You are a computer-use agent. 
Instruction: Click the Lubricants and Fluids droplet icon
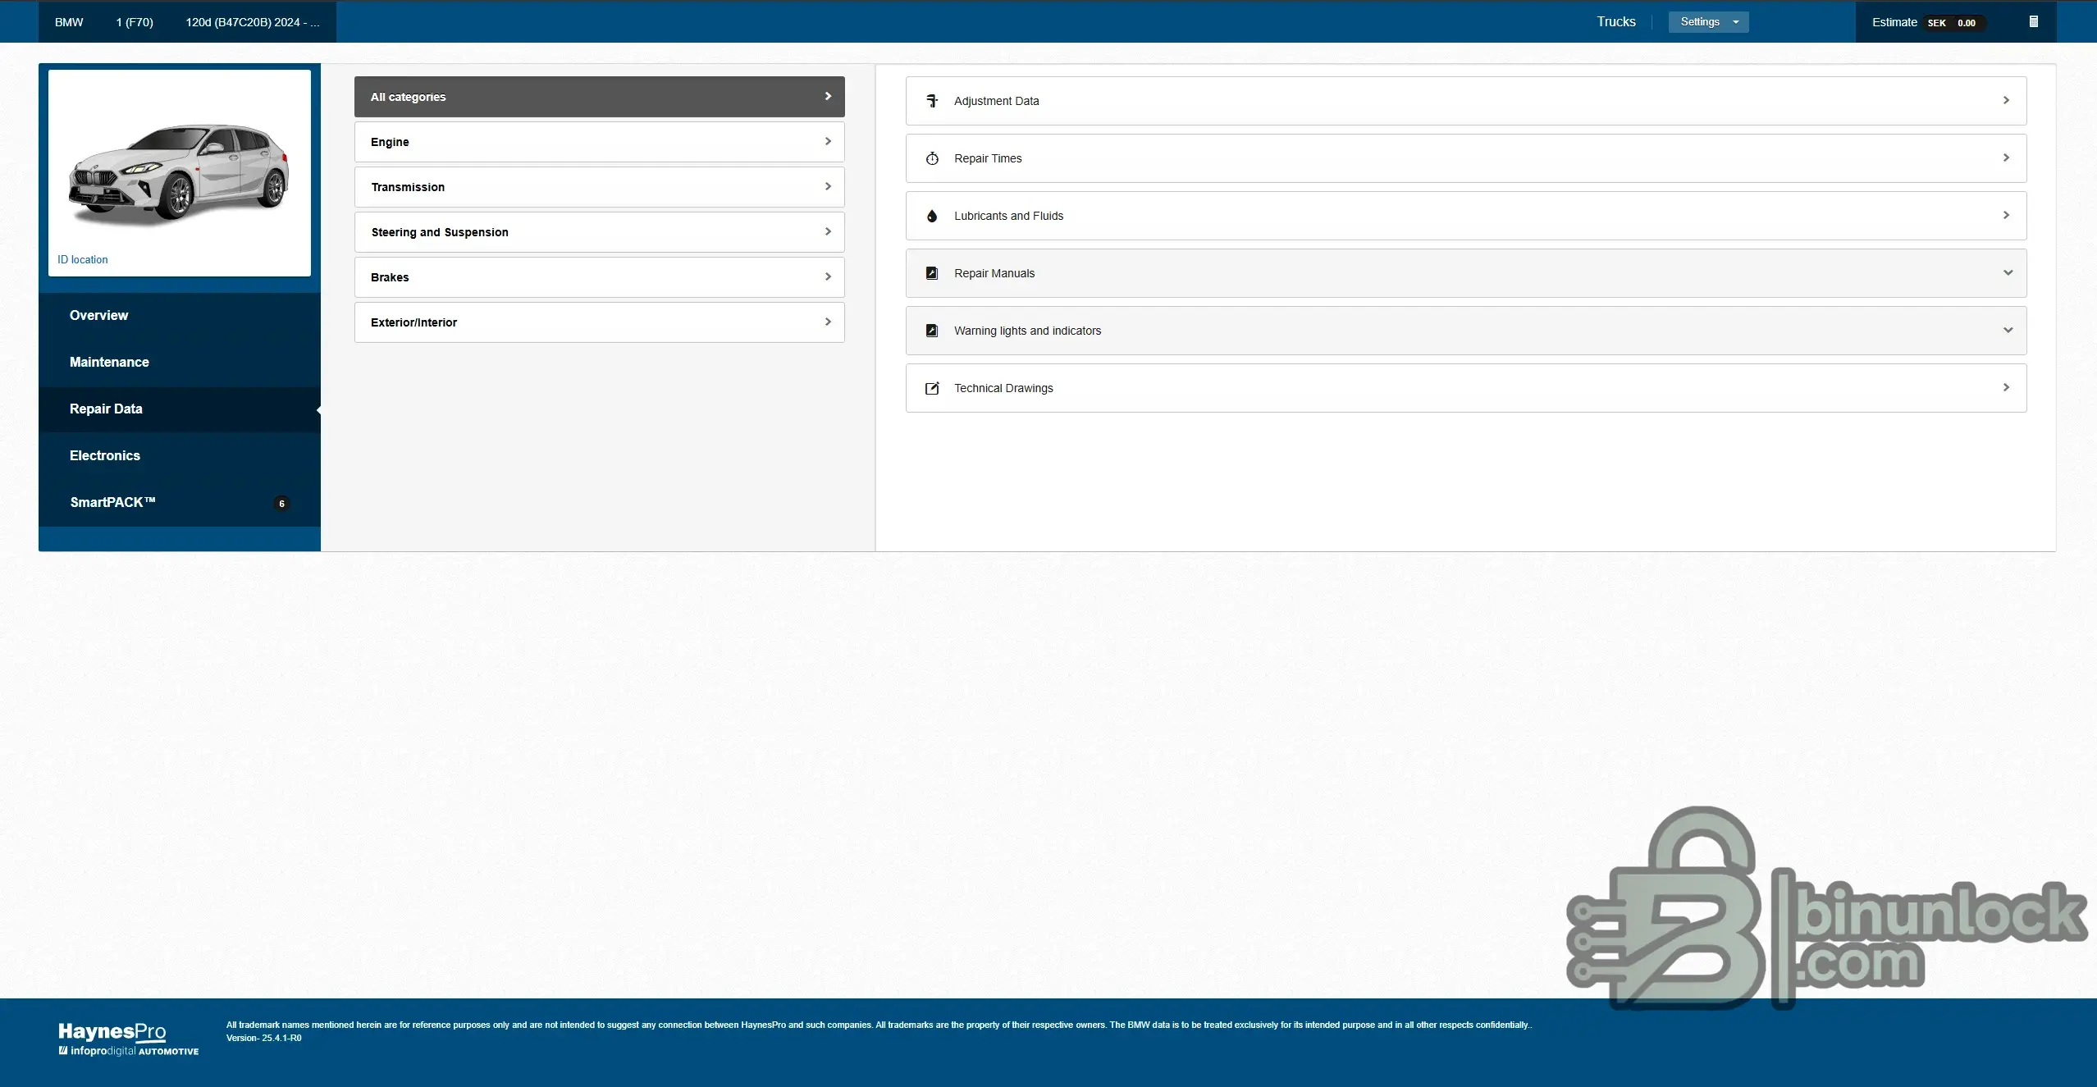[932, 216]
